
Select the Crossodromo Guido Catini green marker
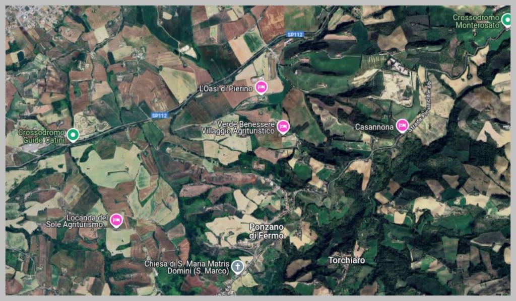click(x=73, y=135)
